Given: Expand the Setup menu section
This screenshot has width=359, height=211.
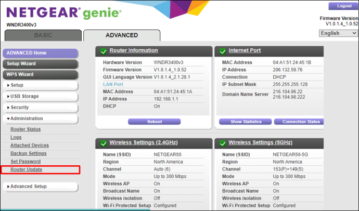Looking at the screenshot, I should [x=40, y=85].
